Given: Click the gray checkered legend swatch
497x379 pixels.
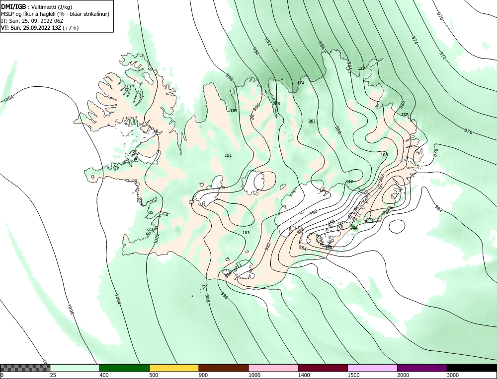Looking at the screenshot, I should 25,368.
